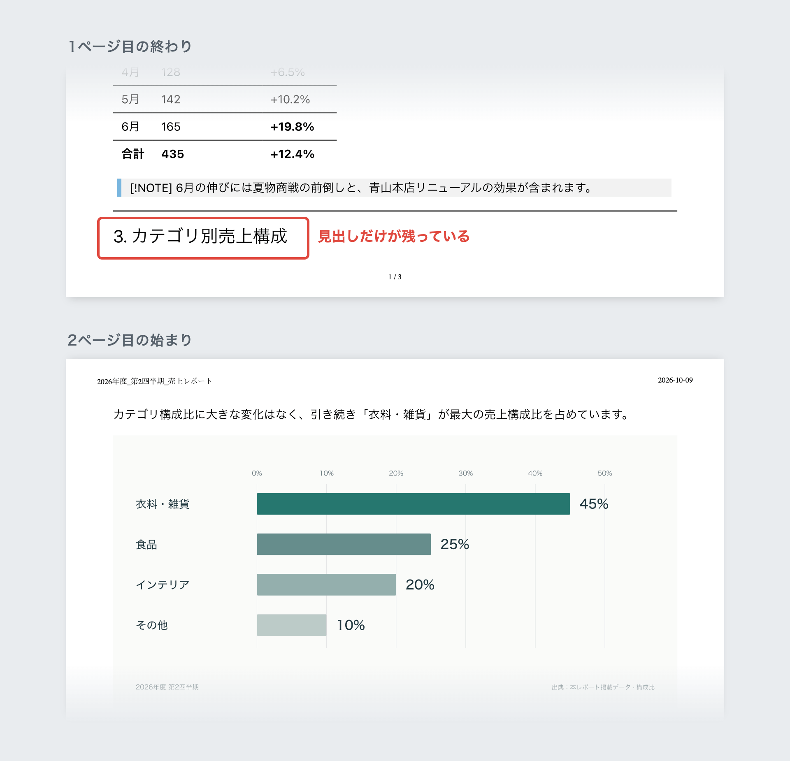
Task: Click the '25%' bar value
Action: (455, 544)
